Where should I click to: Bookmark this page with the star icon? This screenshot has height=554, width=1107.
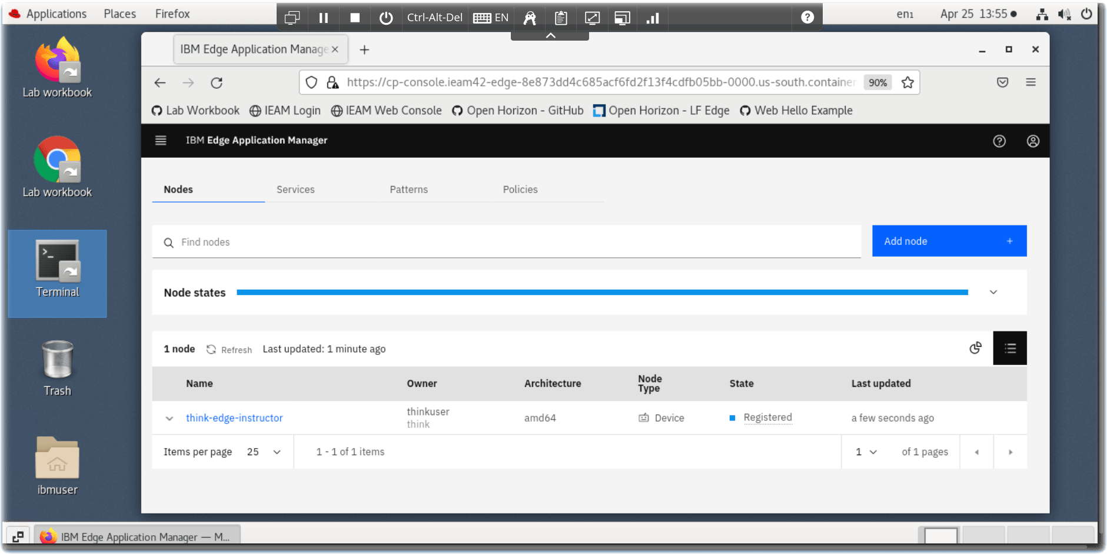coord(907,82)
